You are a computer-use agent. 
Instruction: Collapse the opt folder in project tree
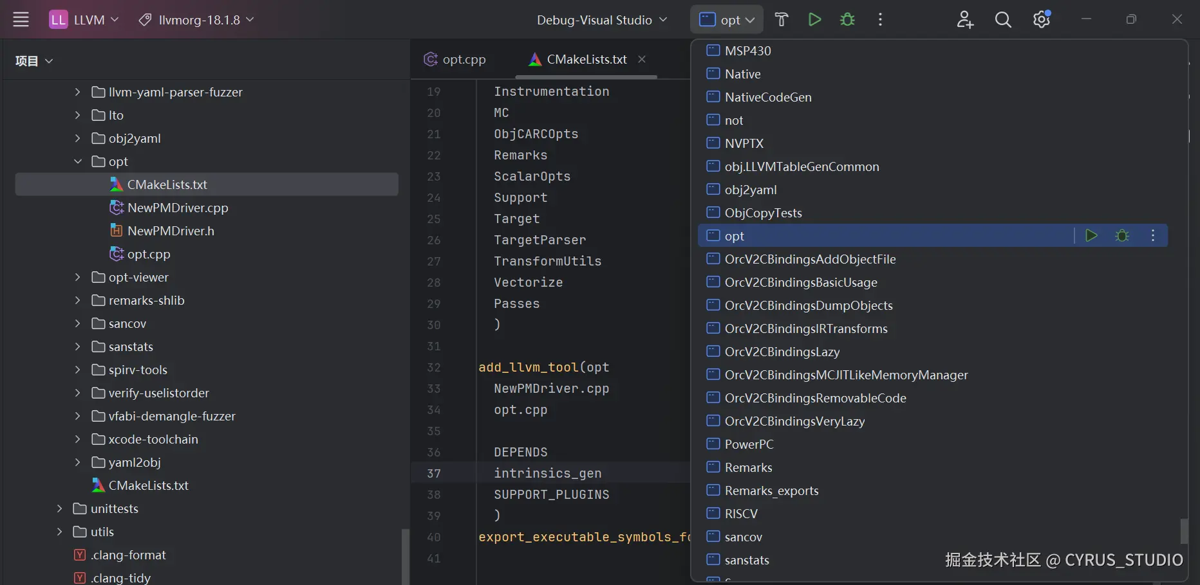click(78, 161)
